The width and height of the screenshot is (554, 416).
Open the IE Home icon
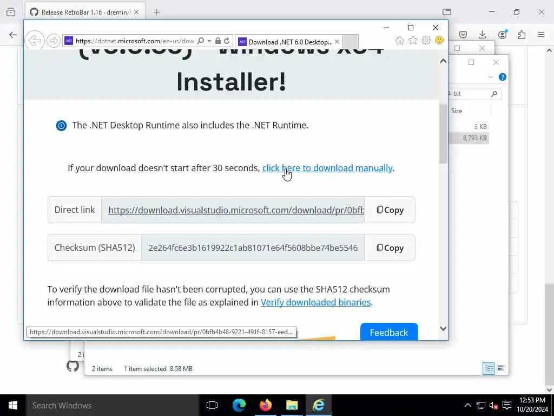pos(400,40)
